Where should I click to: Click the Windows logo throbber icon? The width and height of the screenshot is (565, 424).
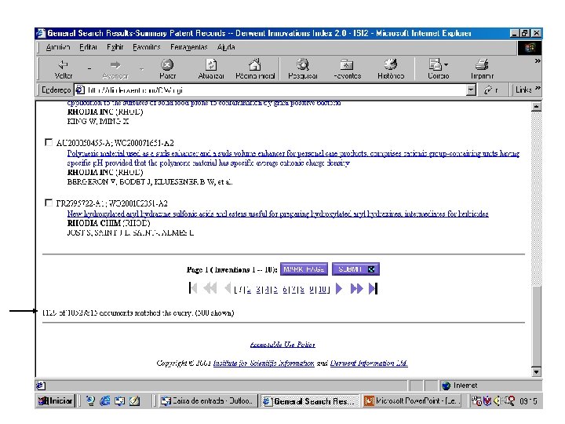pos(530,48)
